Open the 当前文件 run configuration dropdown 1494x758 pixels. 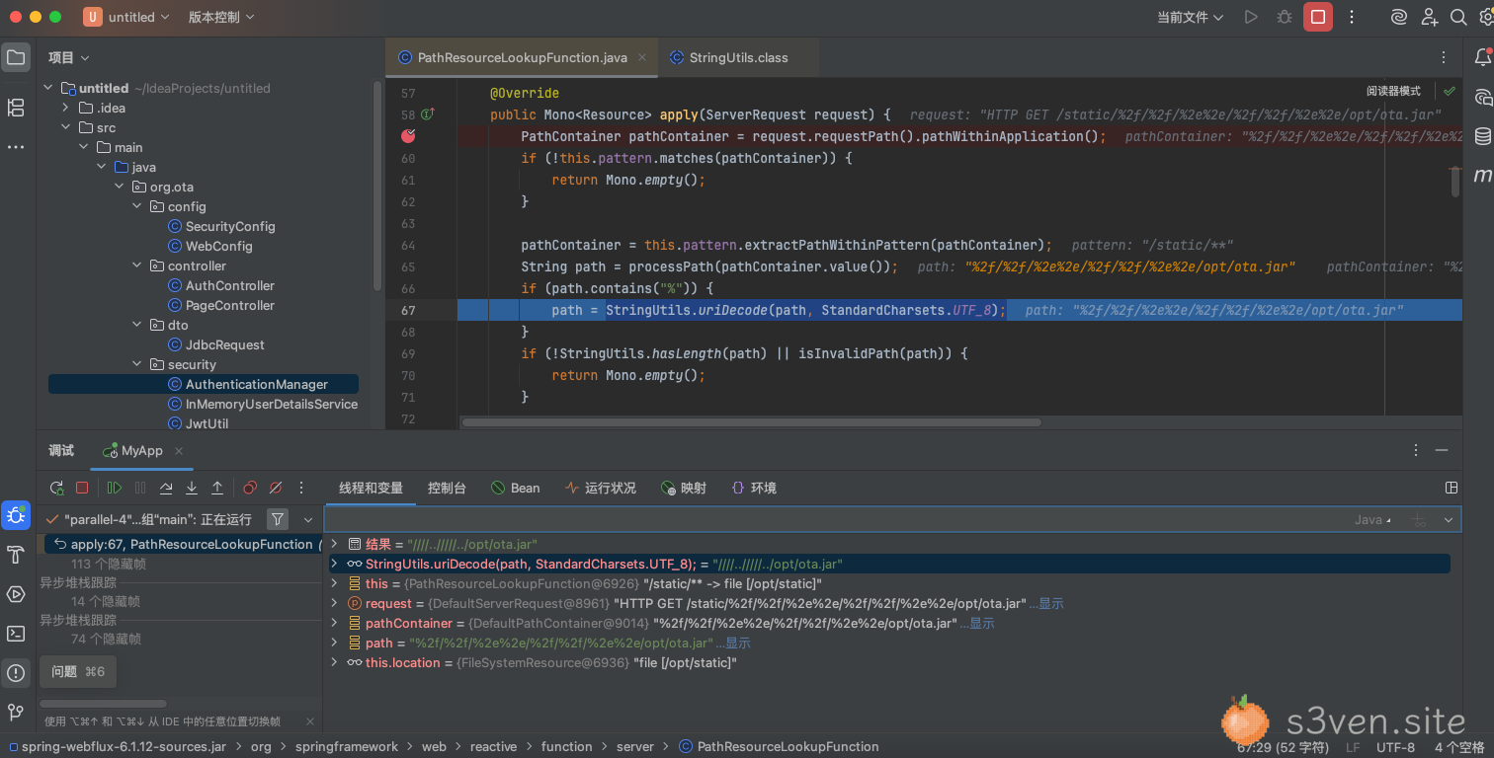pyautogui.click(x=1190, y=17)
